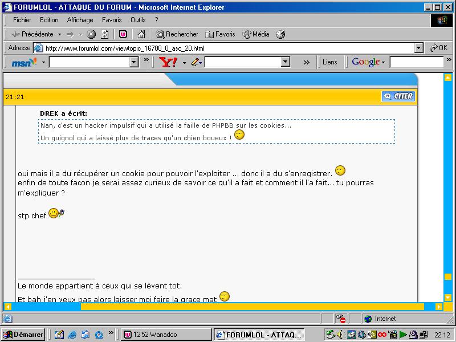Open the Google toolbar dropdown menu
The image size is (456, 342).
[x=369, y=62]
